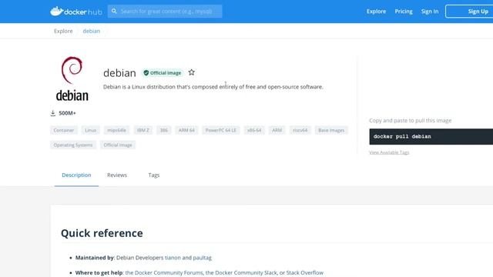The height and width of the screenshot is (277, 493).
Task: Open the Stack Overflow link
Action: (305, 272)
